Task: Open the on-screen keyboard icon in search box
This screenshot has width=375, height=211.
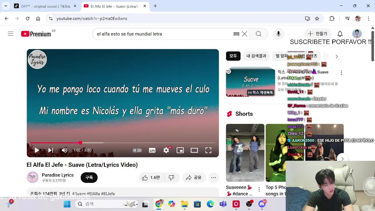Action: point(236,34)
